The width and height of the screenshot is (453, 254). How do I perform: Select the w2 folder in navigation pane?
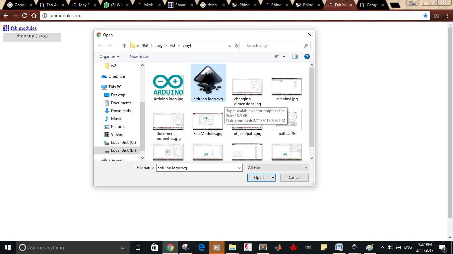point(110,66)
